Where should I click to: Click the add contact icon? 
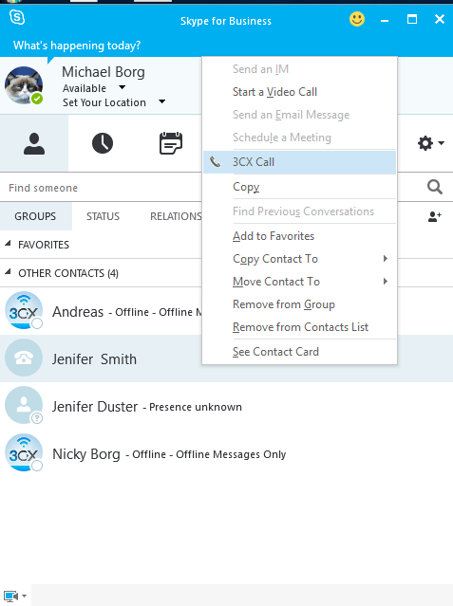pyautogui.click(x=434, y=216)
